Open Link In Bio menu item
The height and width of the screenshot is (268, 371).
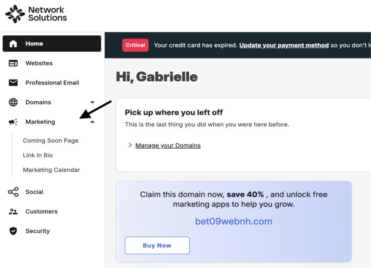[x=38, y=155]
